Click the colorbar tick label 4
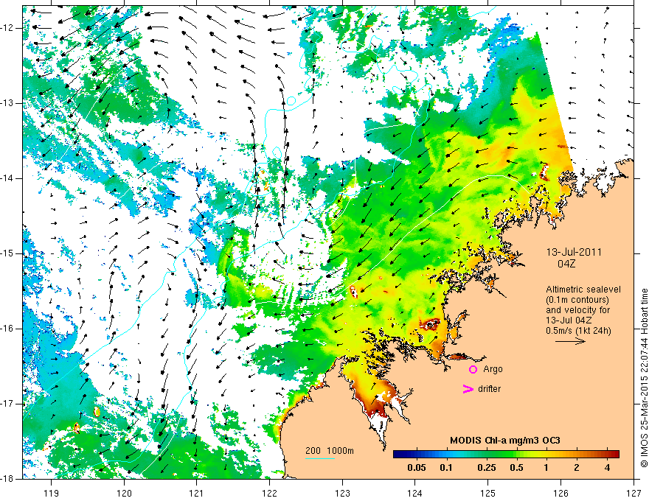 pyautogui.click(x=607, y=468)
